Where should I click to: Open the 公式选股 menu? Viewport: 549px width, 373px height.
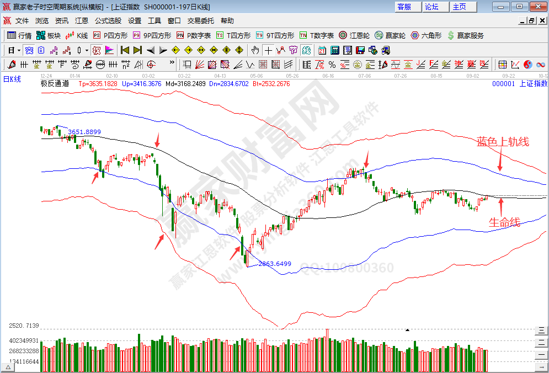[x=108, y=21]
